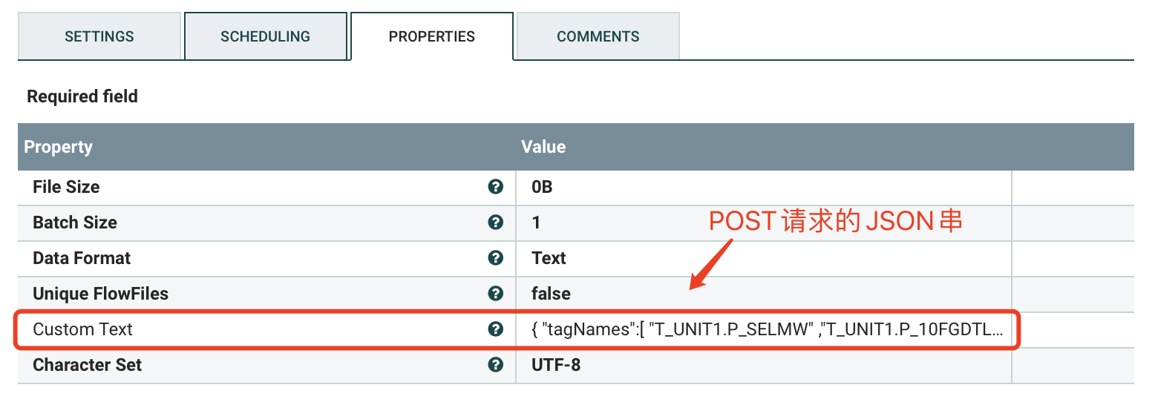Click the Character Set help icon

click(x=496, y=365)
